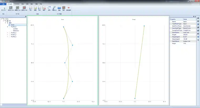Click the Value column header
The width and height of the screenshot is (200, 108).
(x=189, y=19)
